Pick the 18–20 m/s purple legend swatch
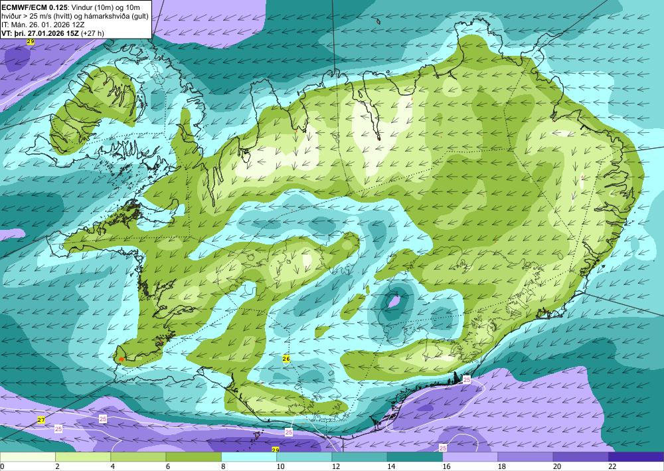Viewport: 664px width, 471px height. pyautogui.click(x=525, y=457)
